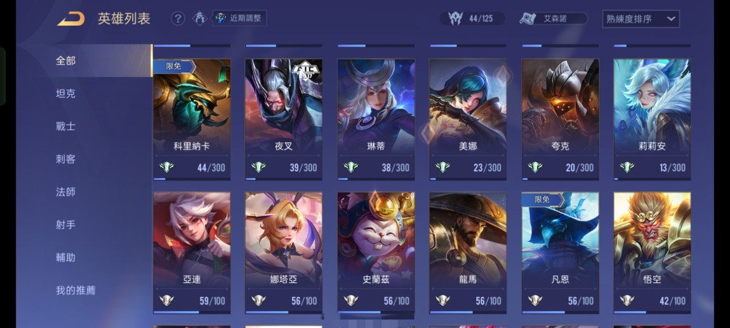Tap mastery emblem on 科里納卡 card
The image size is (730, 328).
pyautogui.click(x=166, y=167)
